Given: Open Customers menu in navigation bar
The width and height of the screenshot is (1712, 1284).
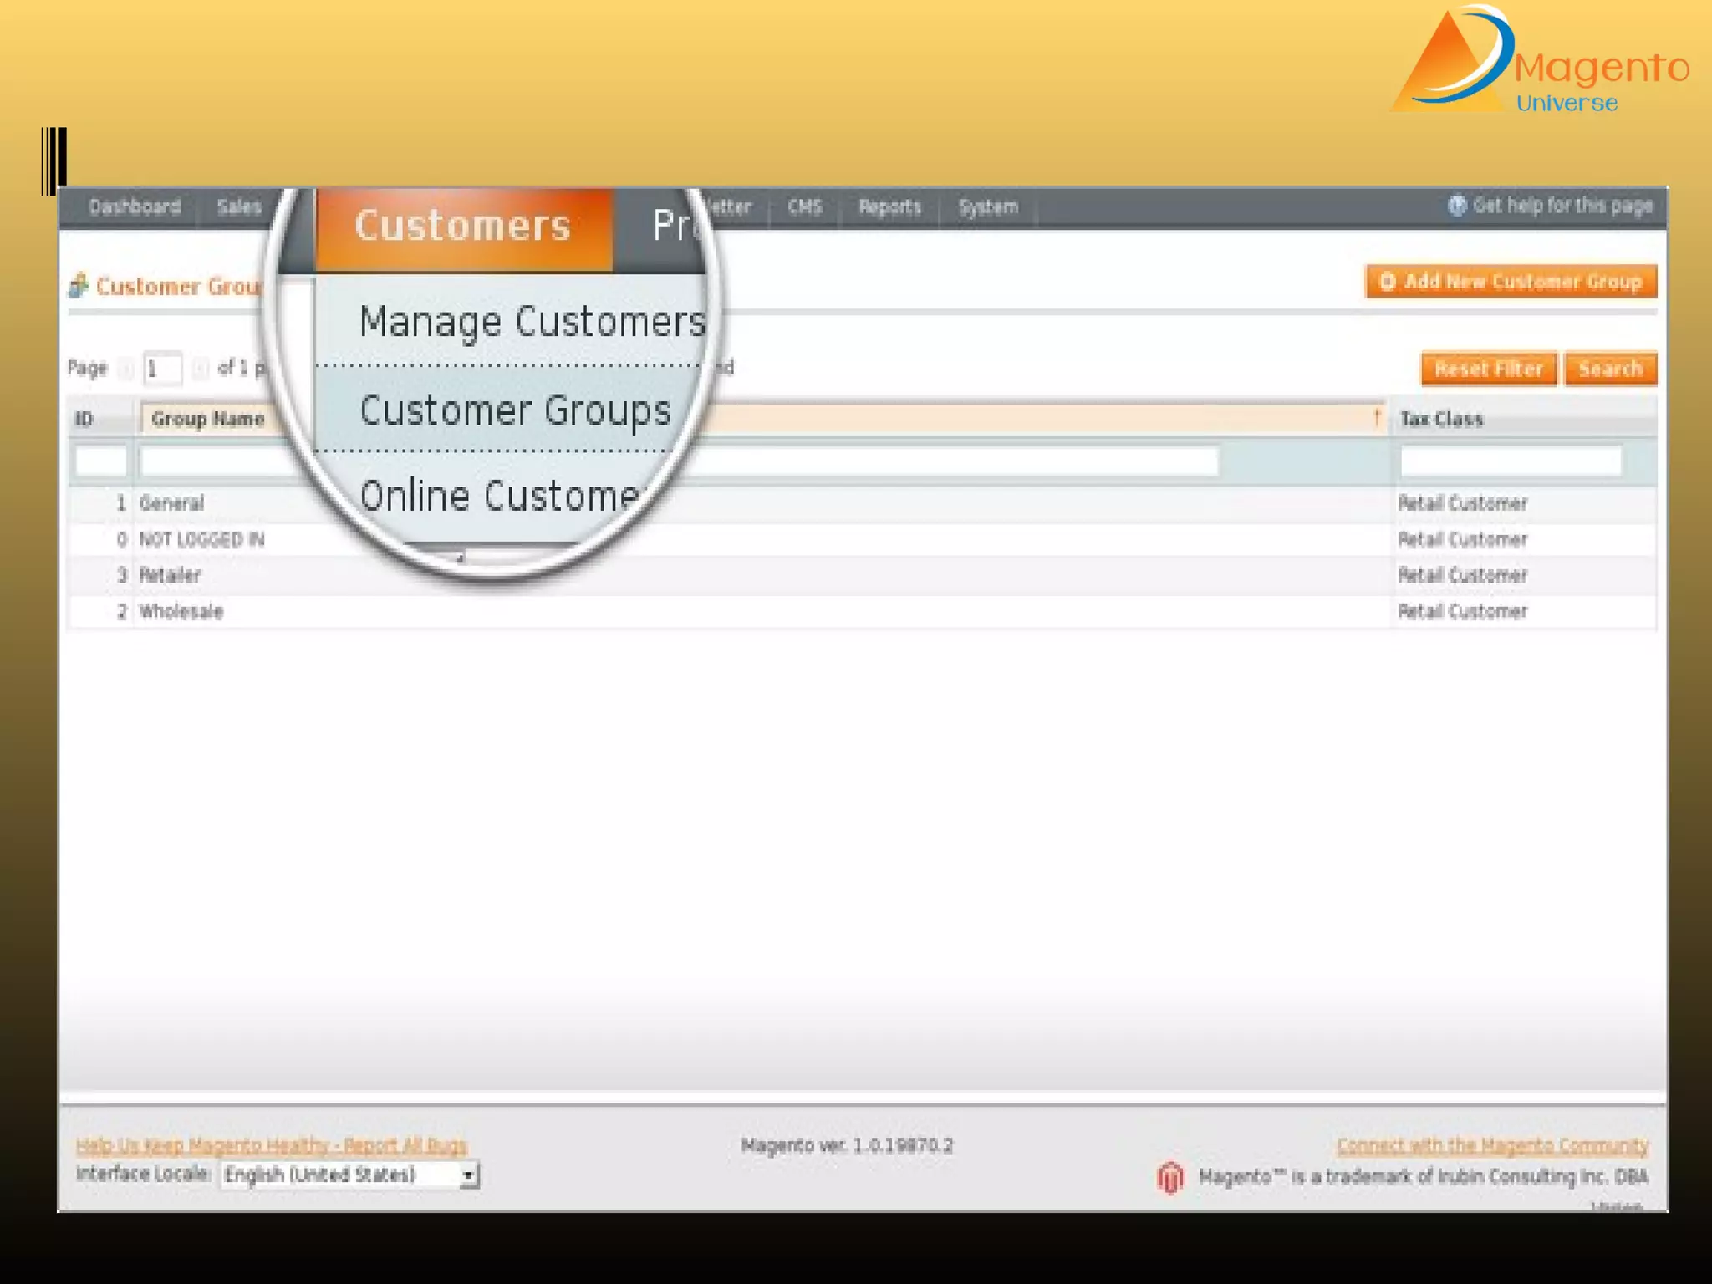Looking at the screenshot, I should pyautogui.click(x=463, y=227).
